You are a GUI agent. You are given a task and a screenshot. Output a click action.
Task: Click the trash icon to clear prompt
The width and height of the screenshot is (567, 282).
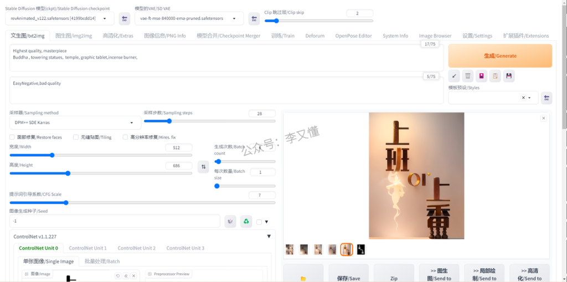click(468, 76)
